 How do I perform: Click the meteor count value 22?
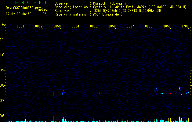tap(44, 14)
